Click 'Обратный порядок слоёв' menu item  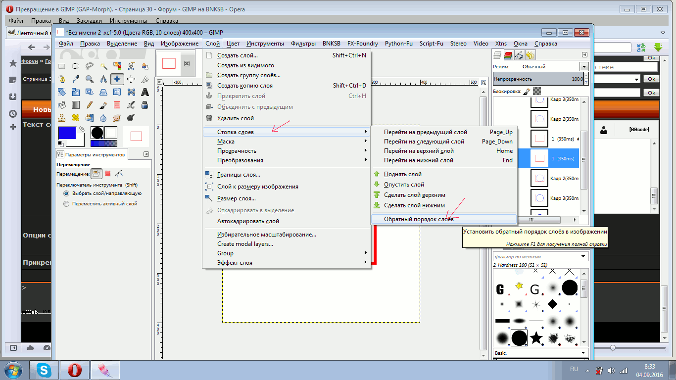click(444, 219)
